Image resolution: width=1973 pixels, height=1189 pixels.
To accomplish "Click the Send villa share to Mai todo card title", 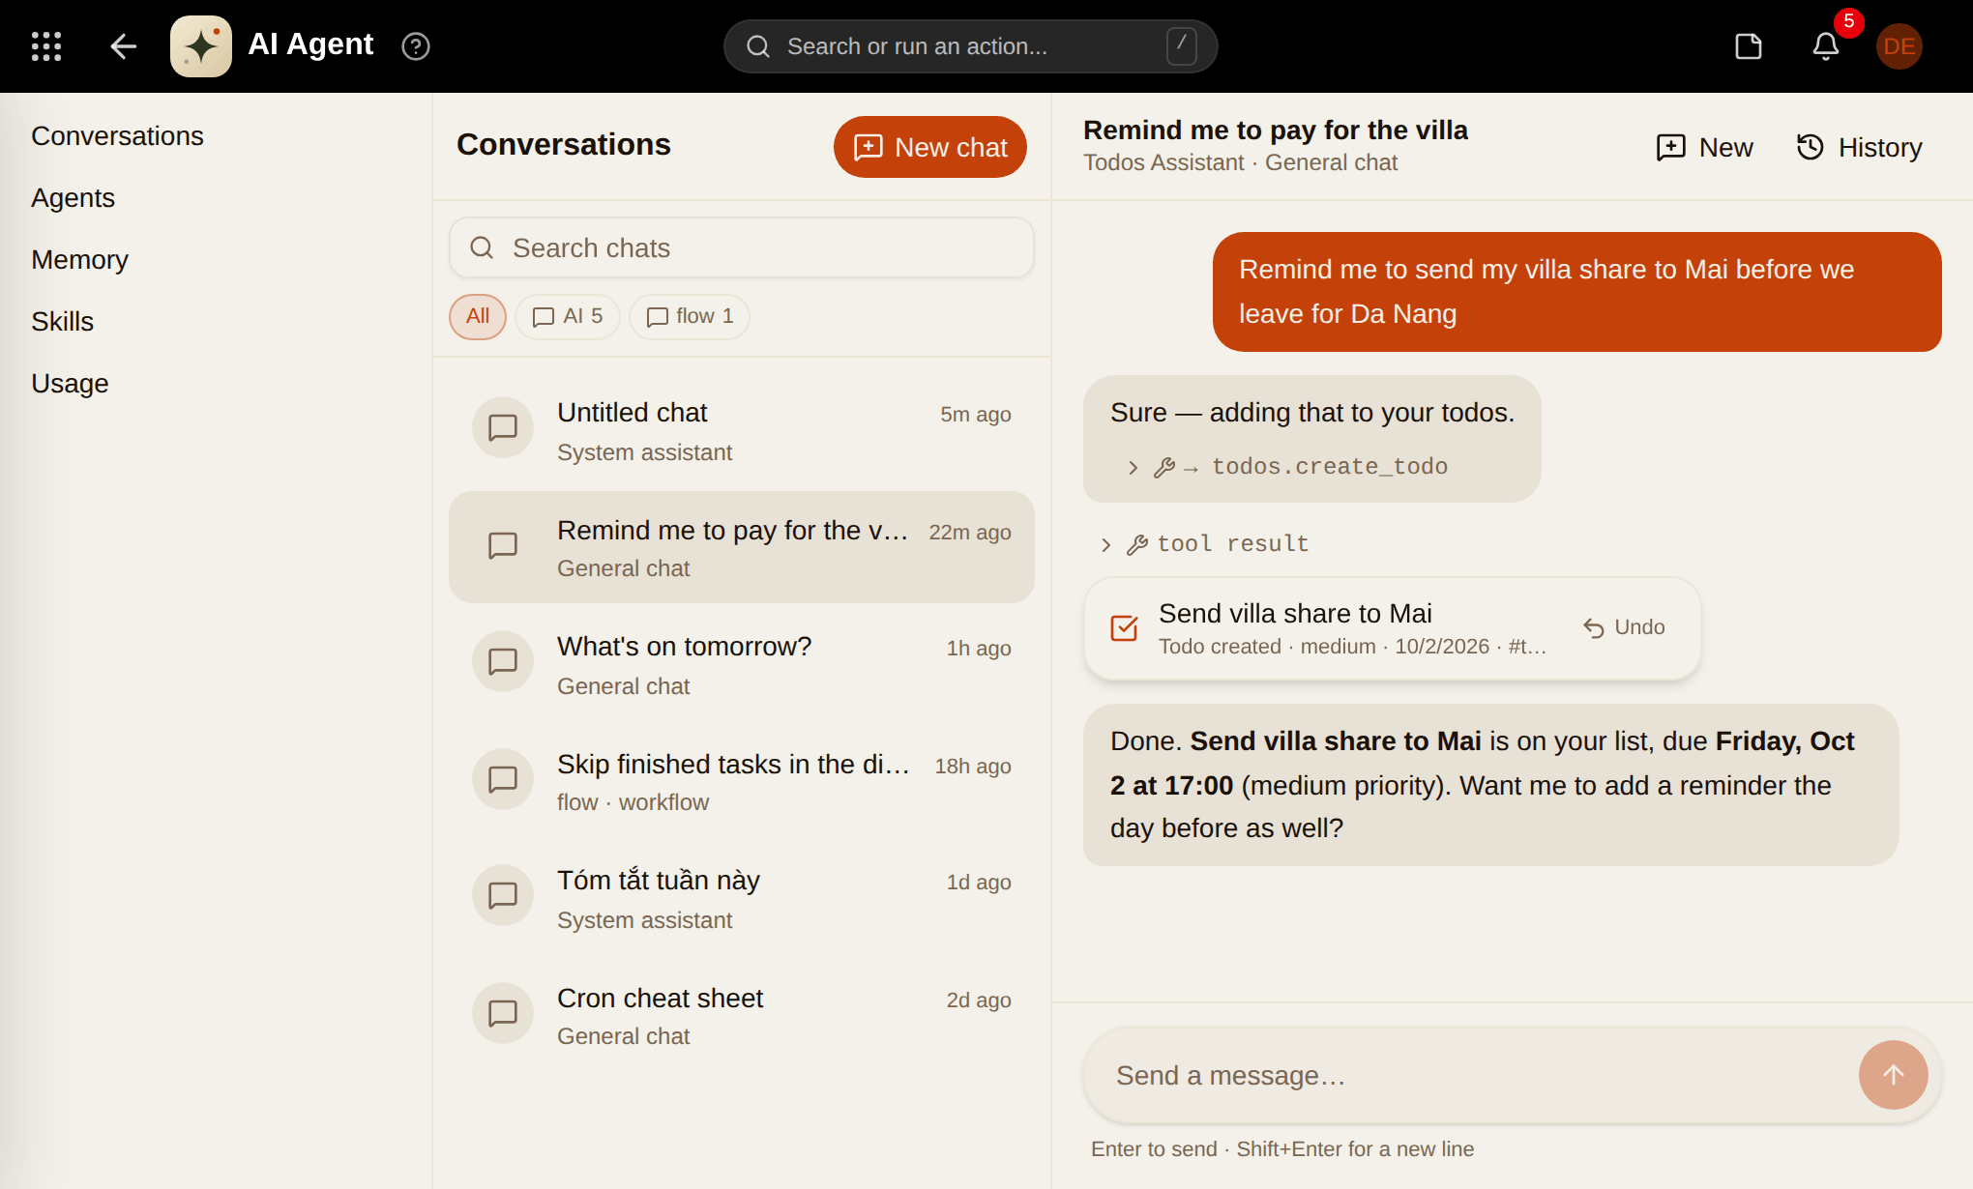I will coord(1295,614).
